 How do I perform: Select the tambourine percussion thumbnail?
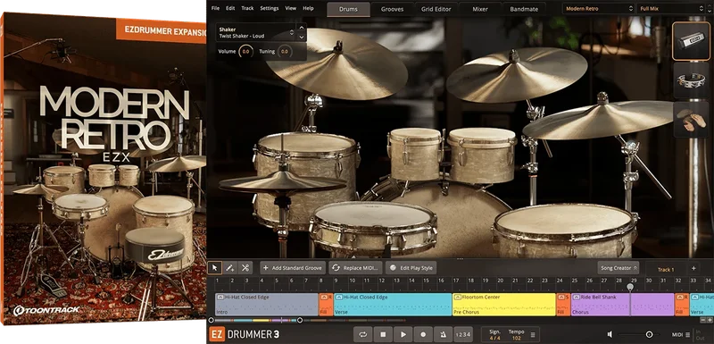[x=691, y=80]
